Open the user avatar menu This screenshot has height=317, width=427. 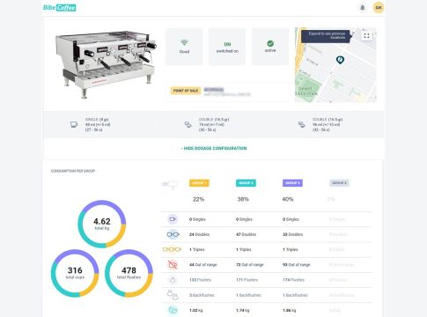[379, 8]
